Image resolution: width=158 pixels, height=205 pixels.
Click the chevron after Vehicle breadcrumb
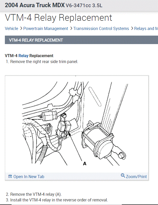tap(21, 28)
